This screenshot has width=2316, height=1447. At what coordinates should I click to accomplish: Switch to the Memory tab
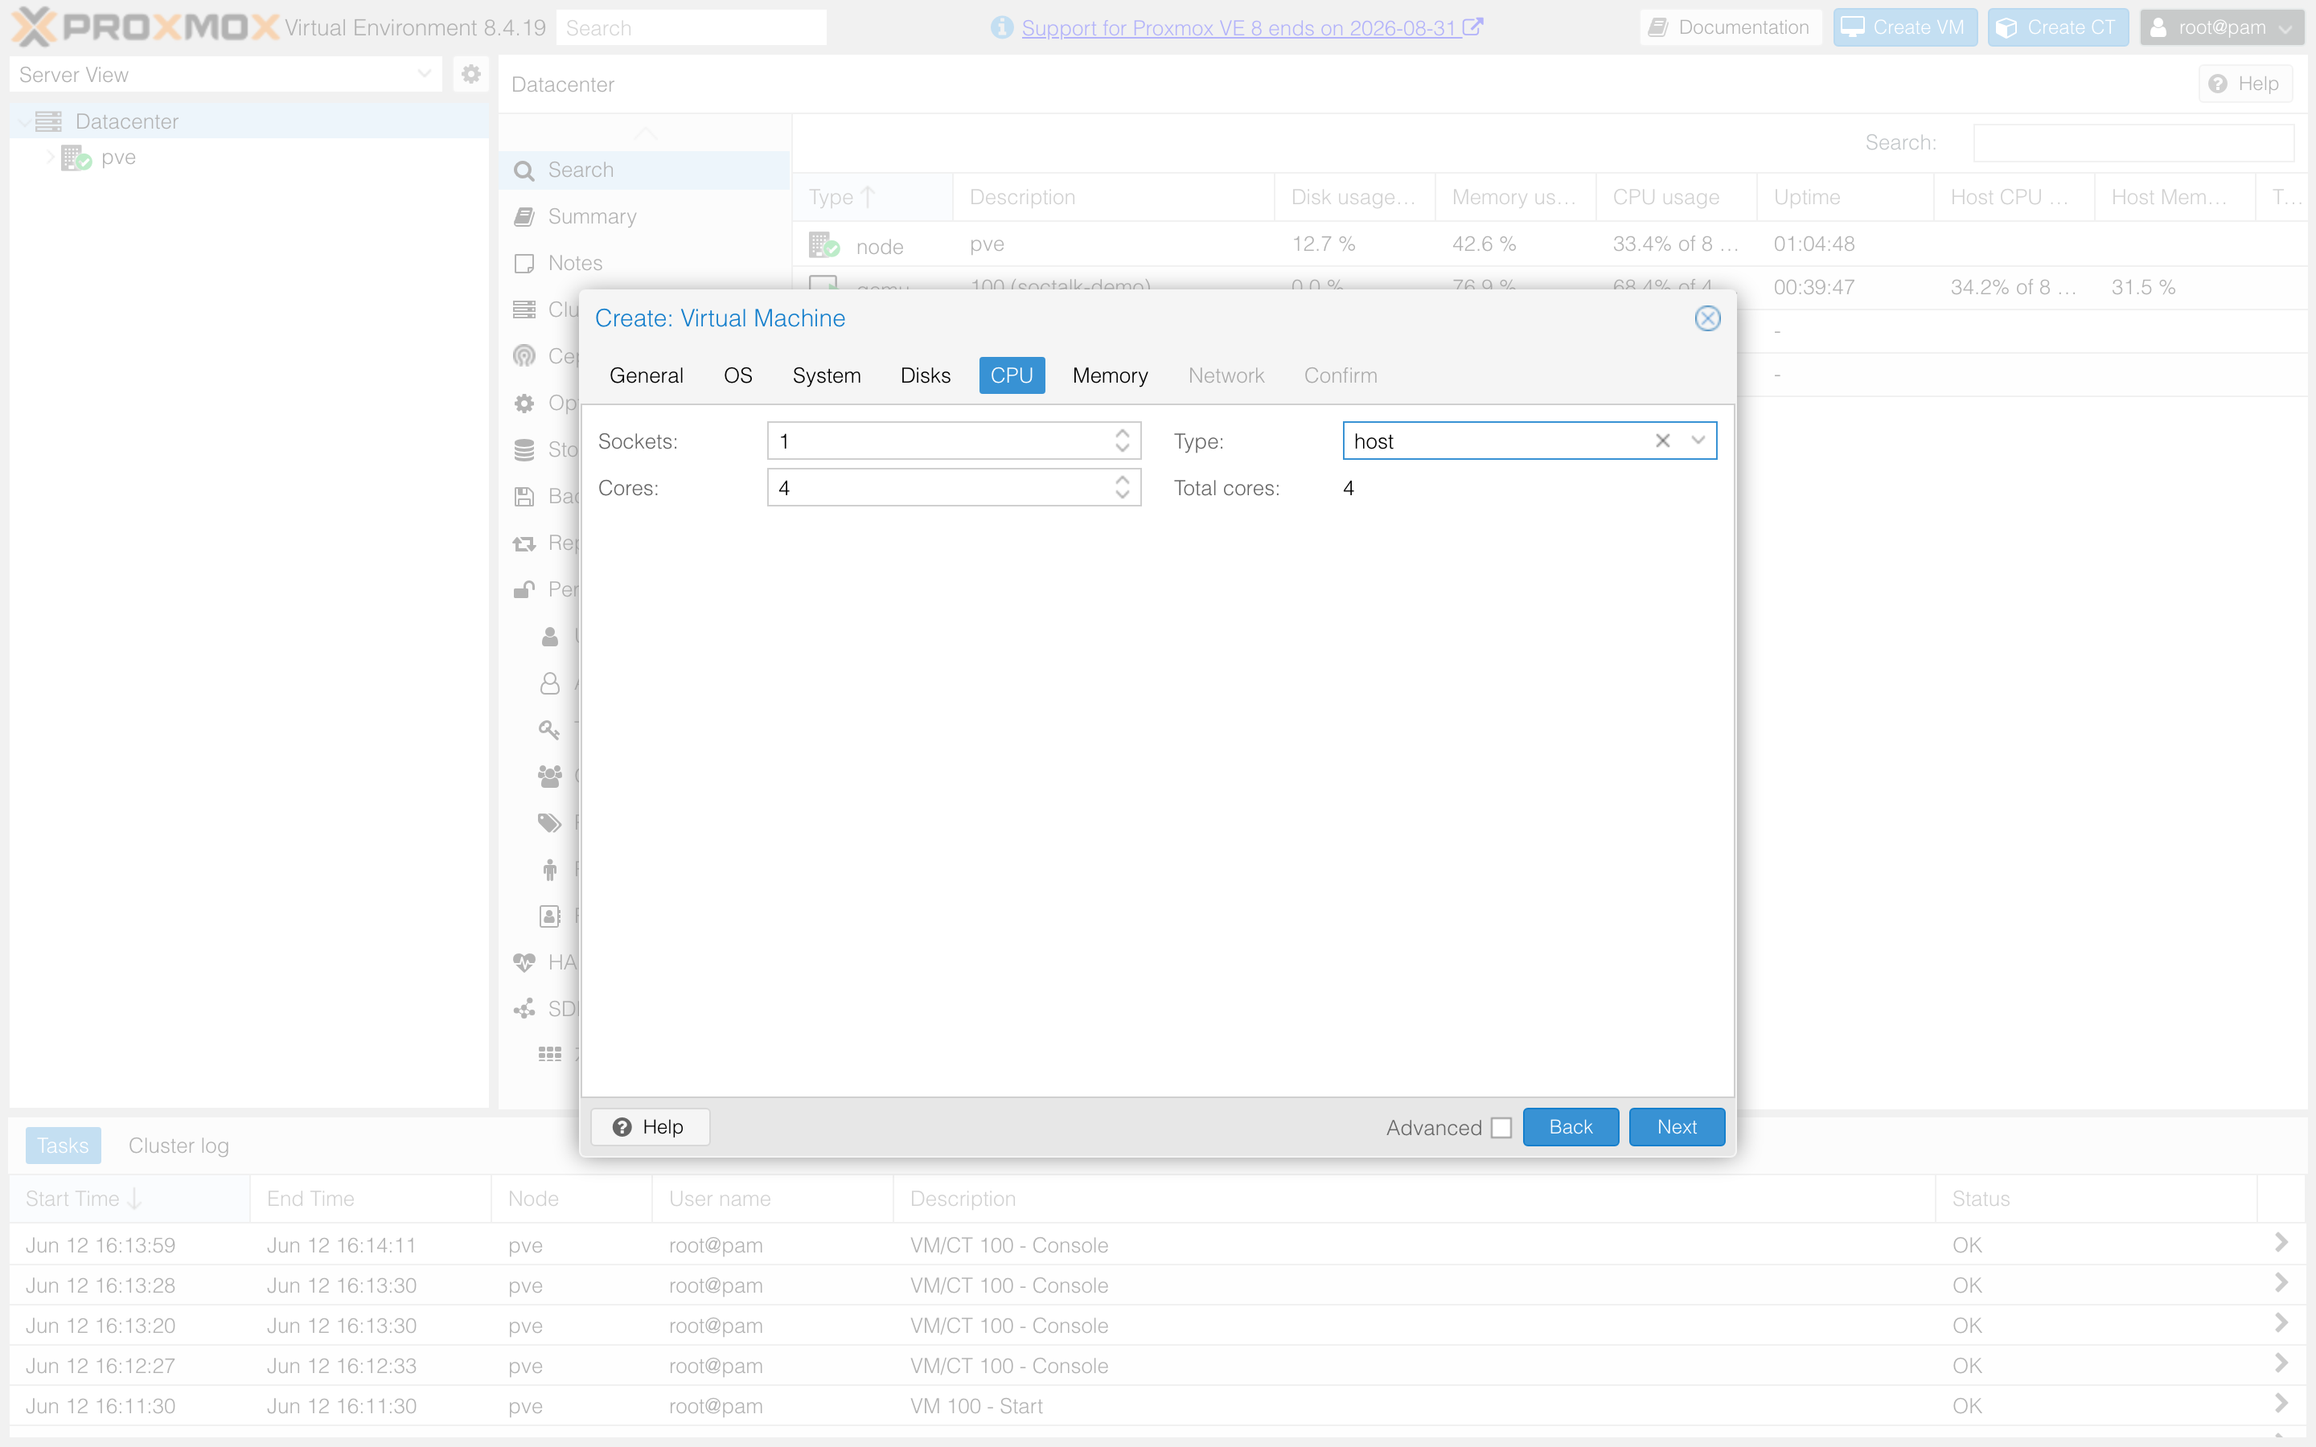pyautogui.click(x=1110, y=376)
